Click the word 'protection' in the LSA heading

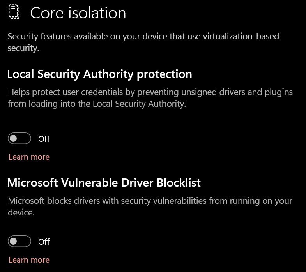164,75
